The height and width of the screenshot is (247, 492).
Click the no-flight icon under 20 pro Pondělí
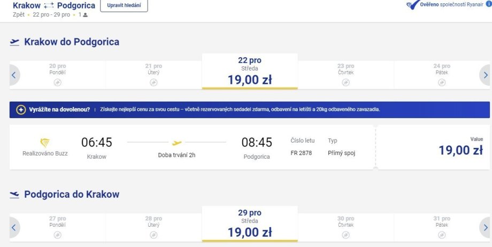coord(57,82)
